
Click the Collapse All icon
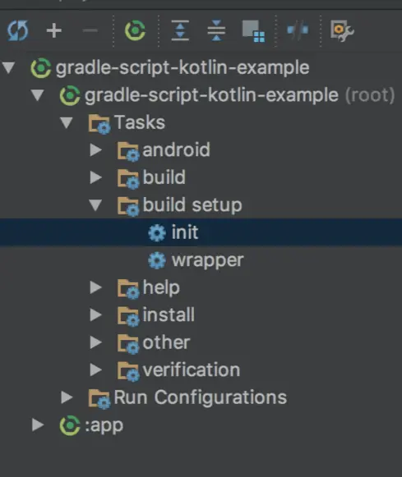tap(216, 30)
